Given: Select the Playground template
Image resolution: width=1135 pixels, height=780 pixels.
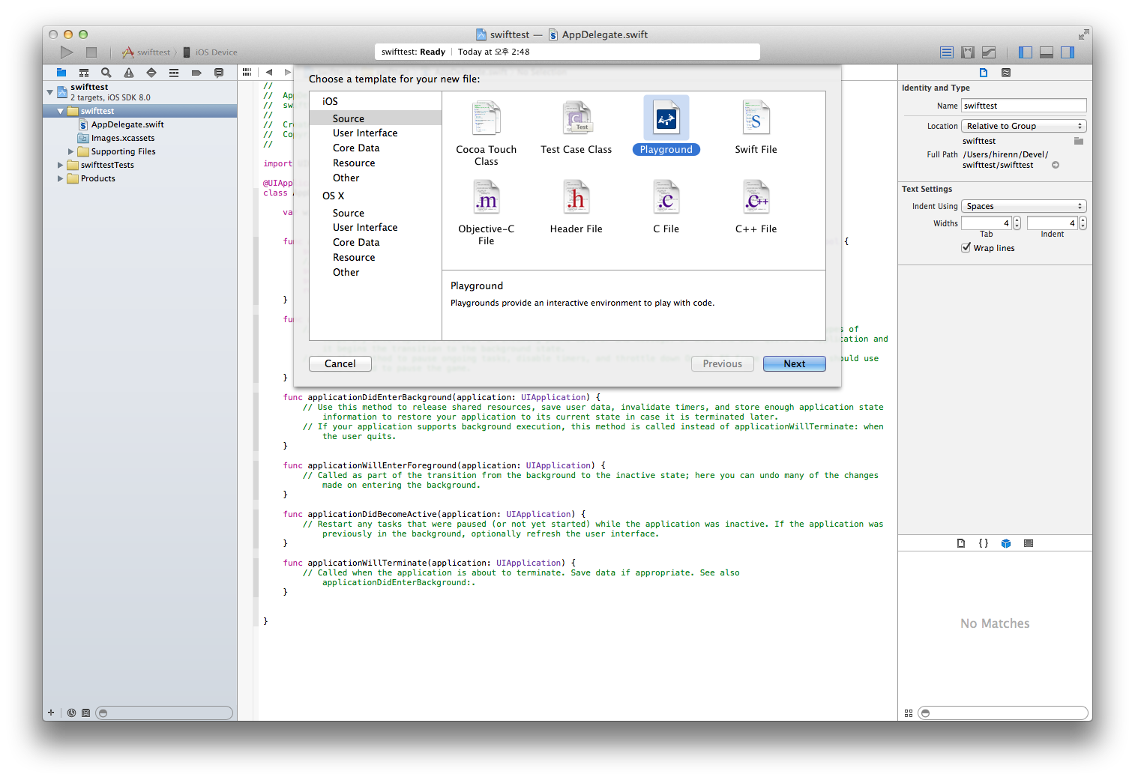Looking at the screenshot, I should pos(666,126).
